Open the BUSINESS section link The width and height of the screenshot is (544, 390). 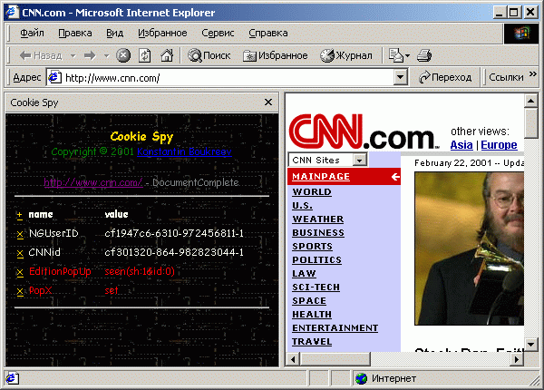click(x=318, y=232)
